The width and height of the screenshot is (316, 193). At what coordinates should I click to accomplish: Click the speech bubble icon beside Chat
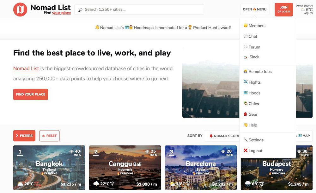(x=245, y=36)
